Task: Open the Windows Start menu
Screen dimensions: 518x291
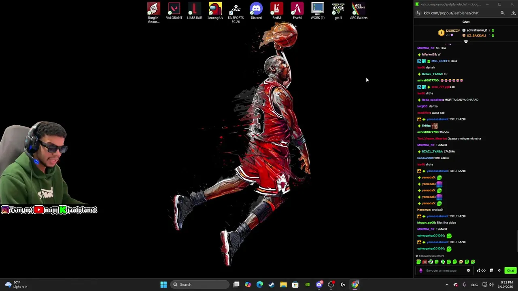Action: (163, 285)
